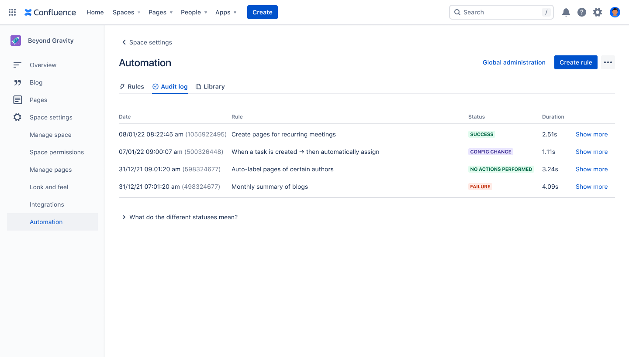Click the Space settings gear in sidebar
The height and width of the screenshot is (357, 629).
[17, 117]
